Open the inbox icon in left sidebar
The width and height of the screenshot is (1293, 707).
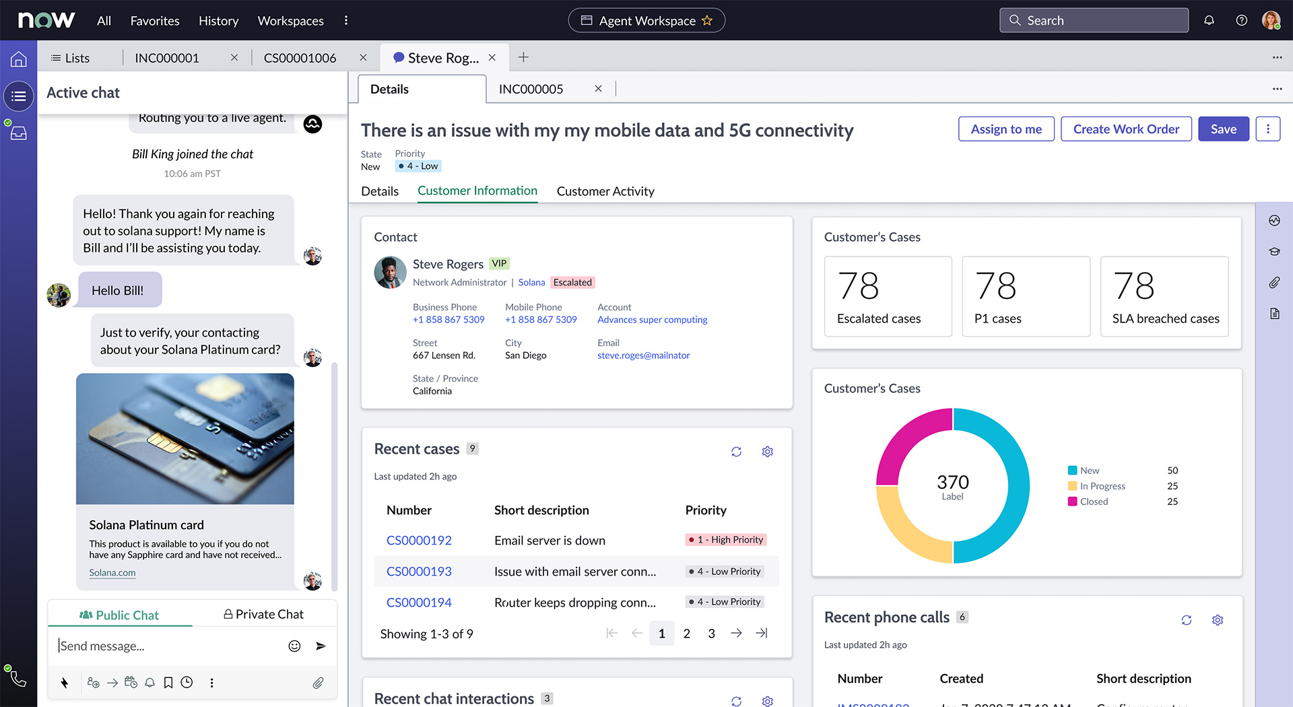(x=19, y=133)
